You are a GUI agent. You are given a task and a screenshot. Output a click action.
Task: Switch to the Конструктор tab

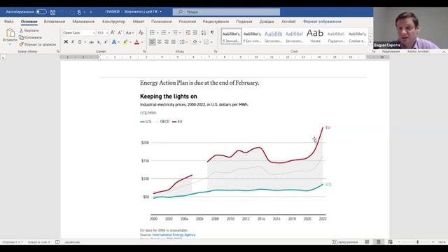[x=113, y=22]
